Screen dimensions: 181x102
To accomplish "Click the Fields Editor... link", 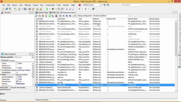I will click(x=5, y=88).
